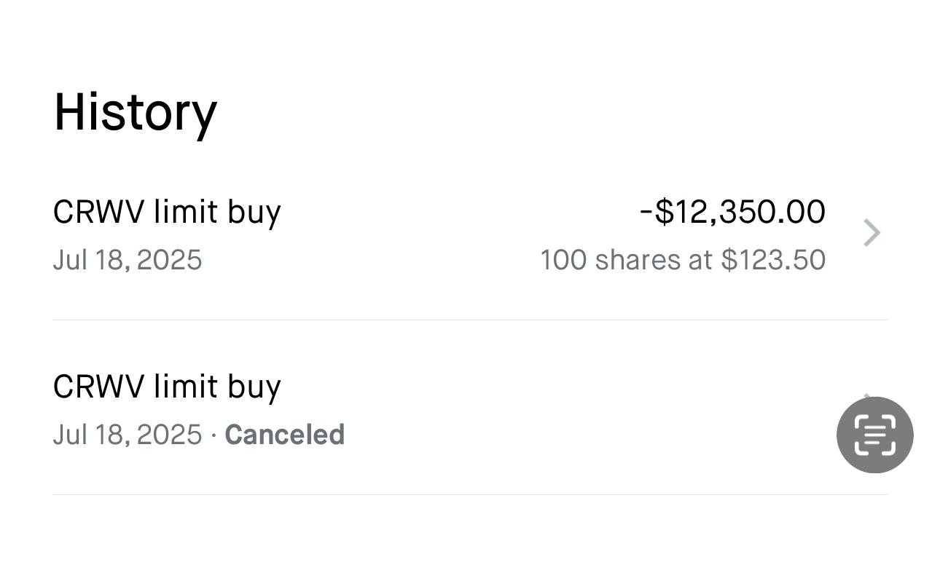Tap the words limit buy on the canceled order

coord(217,387)
